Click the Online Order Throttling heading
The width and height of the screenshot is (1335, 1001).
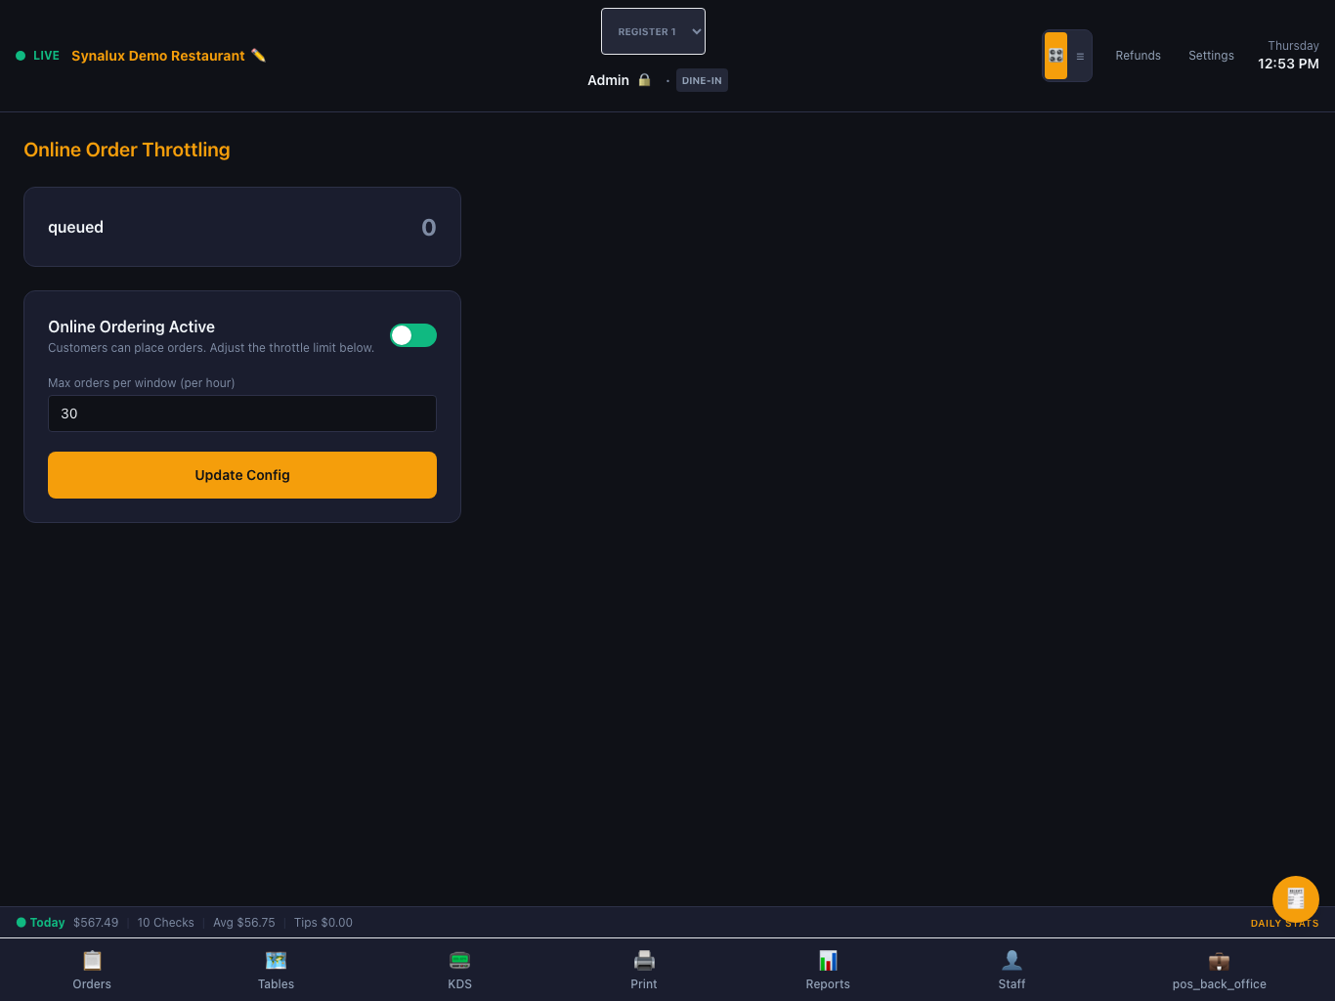coord(127,150)
